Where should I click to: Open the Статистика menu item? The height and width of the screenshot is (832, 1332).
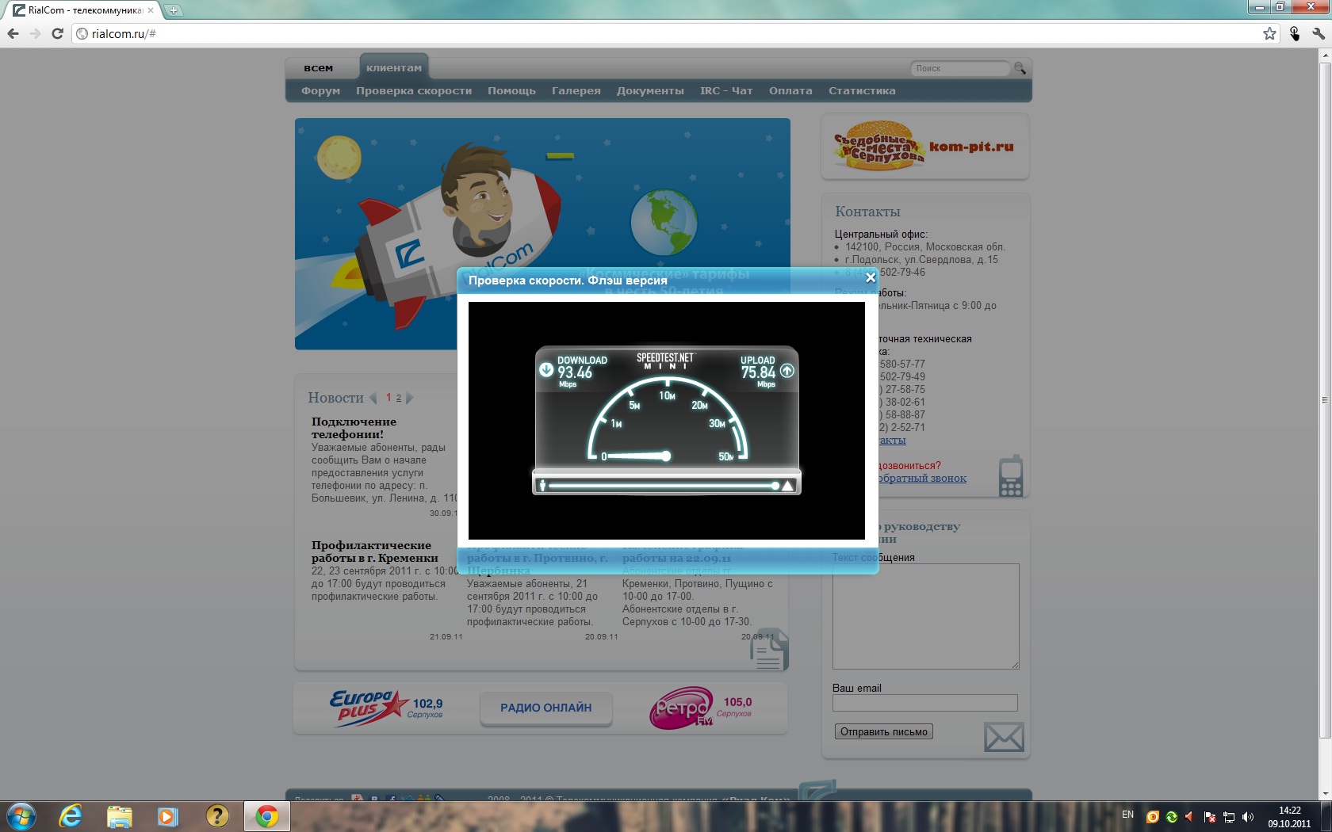pyautogui.click(x=862, y=90)
